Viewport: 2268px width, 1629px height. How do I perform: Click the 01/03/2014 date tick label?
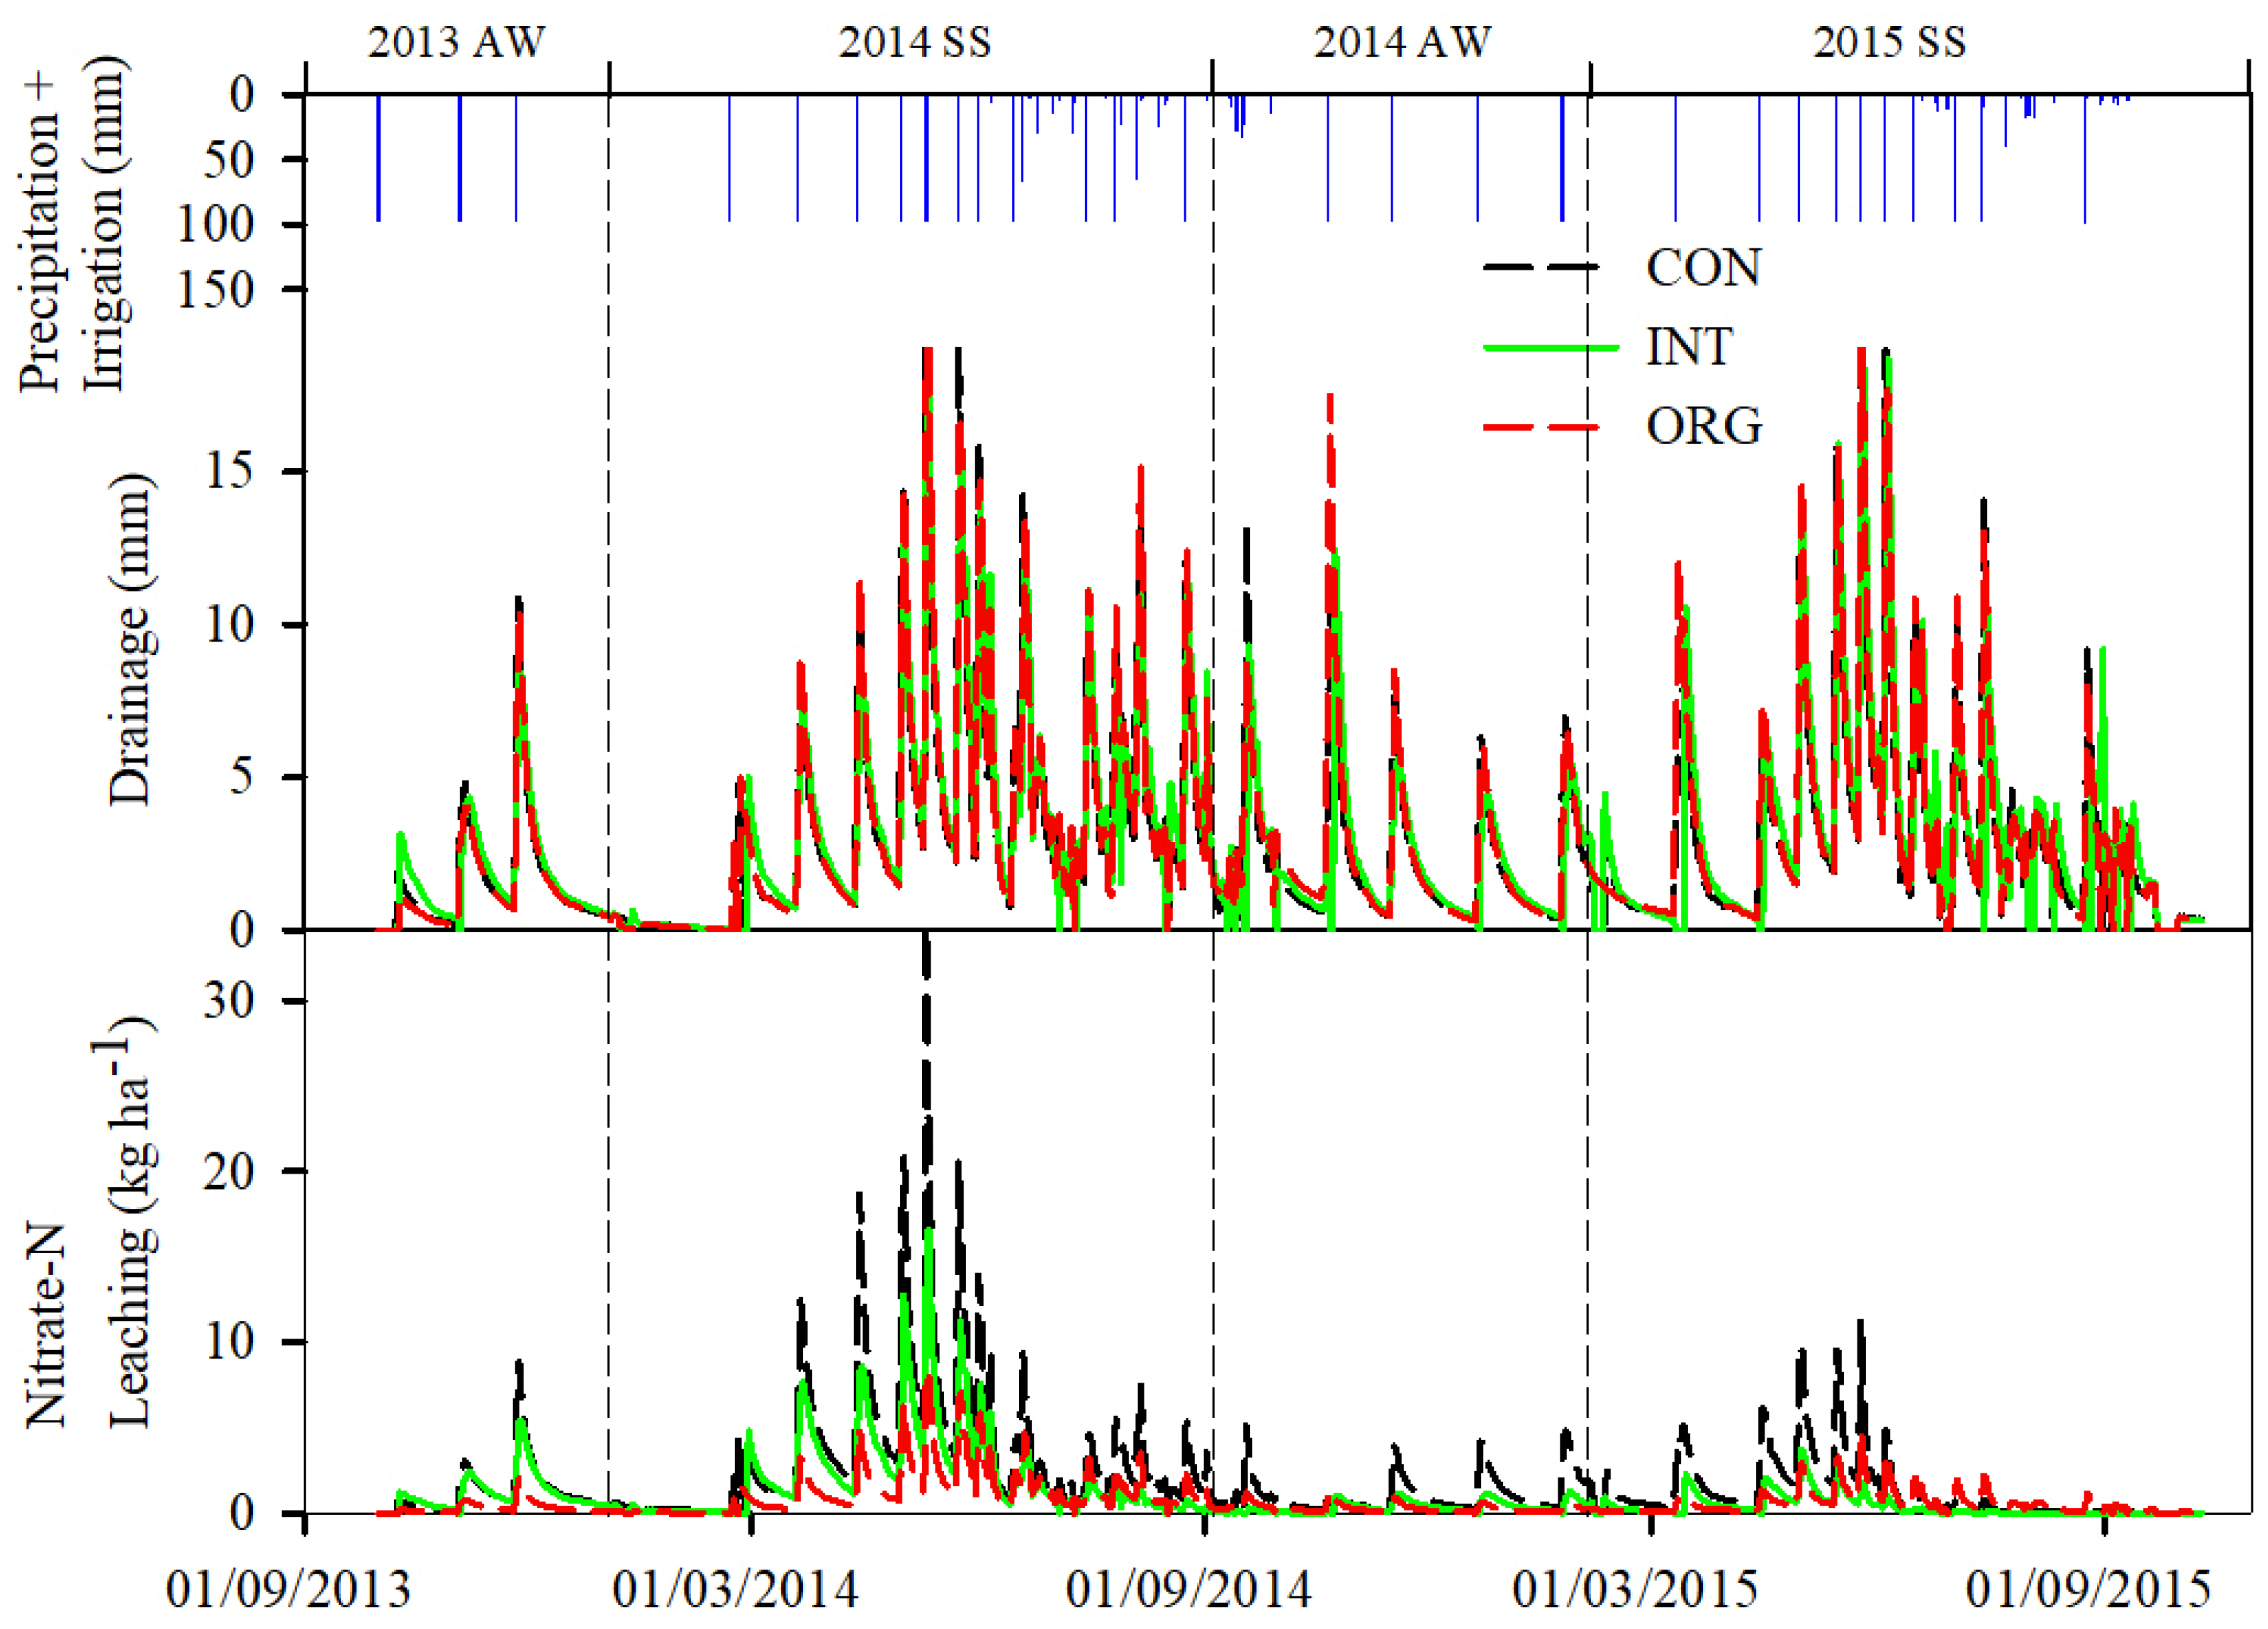pos(735,1589)
